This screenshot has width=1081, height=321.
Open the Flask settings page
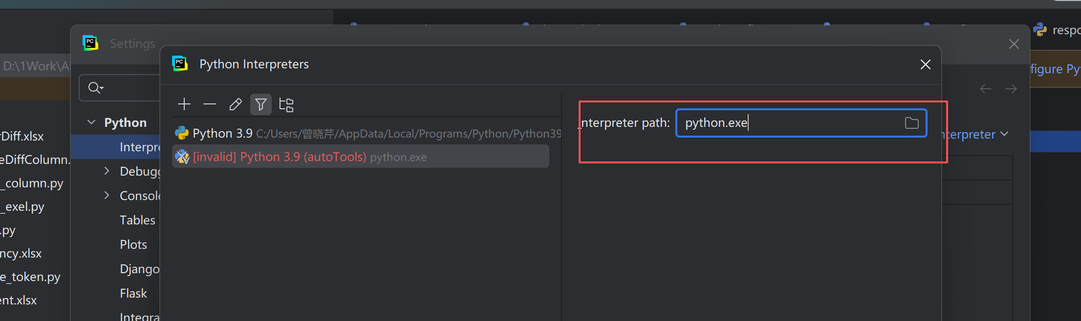tap(133, 293)
